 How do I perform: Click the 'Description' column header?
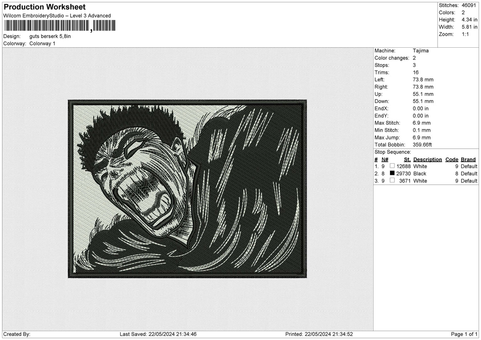(428, 159)
